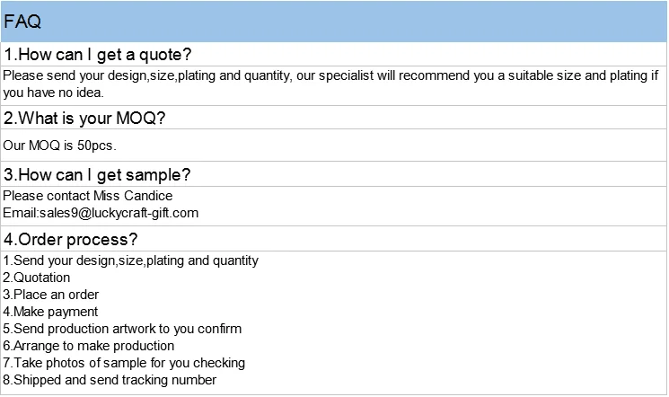Click the "Make payment" step
This screenshot has width=669, height=397.
coord(50,312)
